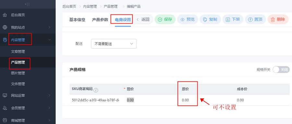The height and width of the screenshot is (124, 292).
Task: Collapse the sidebar with the top toggle icon
Action: [x=27, y=4]
